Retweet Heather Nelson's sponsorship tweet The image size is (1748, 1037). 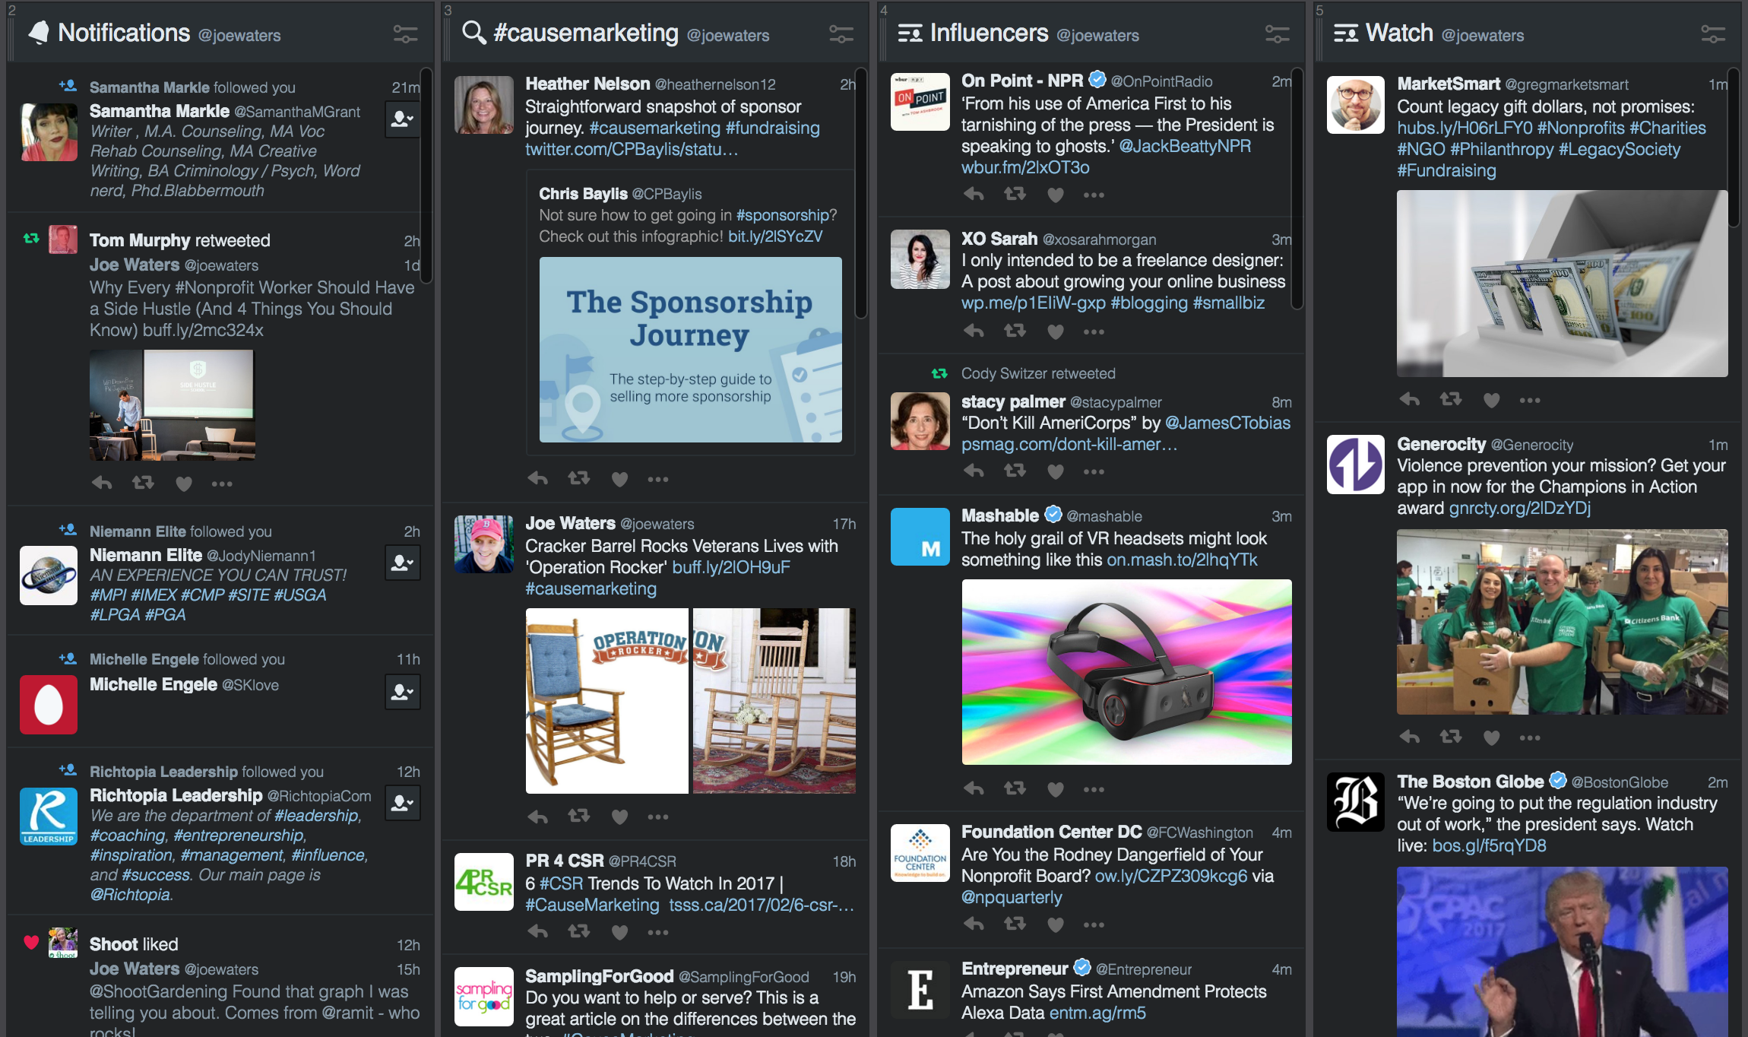click(579, 479)
